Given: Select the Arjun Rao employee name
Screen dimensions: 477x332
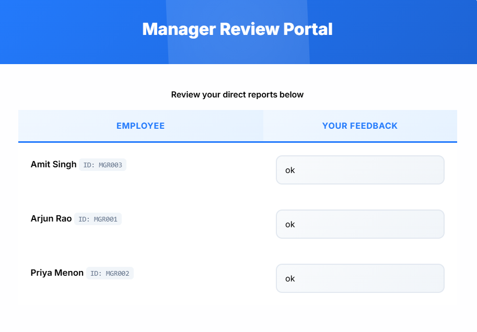Looking at the screenshot, I should point(51,218).
